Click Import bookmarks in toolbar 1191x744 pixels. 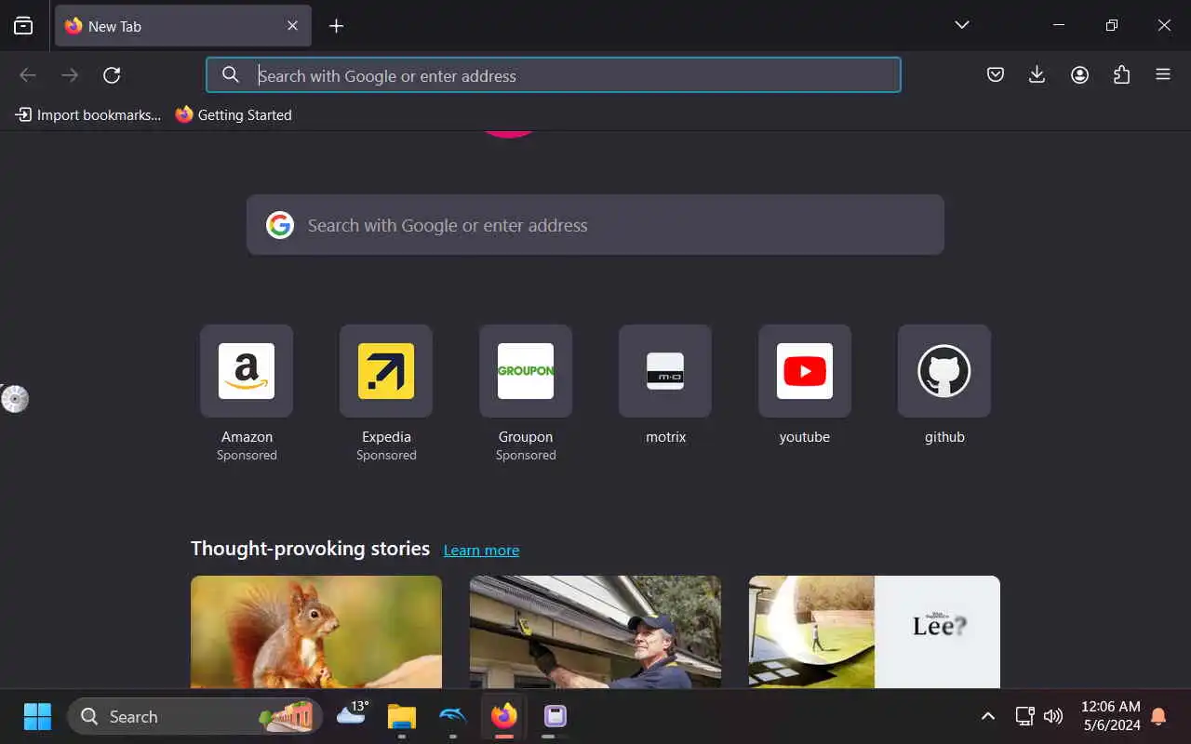88,115
